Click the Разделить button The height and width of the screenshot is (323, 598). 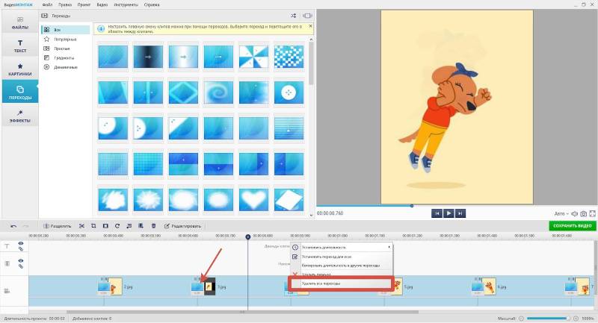(x=58, y=226)
